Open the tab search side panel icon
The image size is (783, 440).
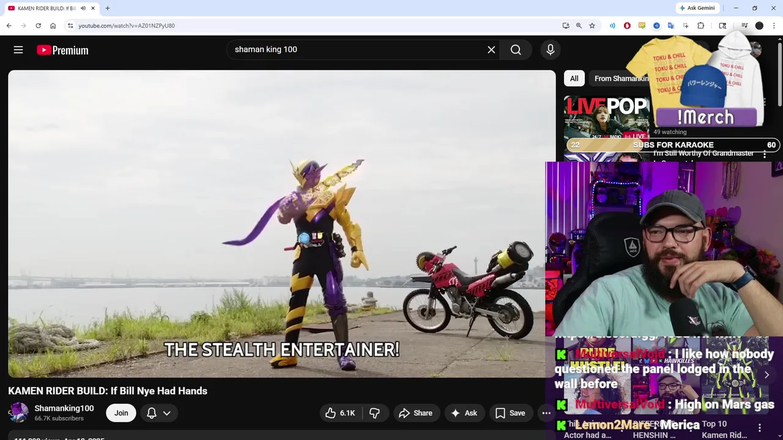tap(722, 26)
